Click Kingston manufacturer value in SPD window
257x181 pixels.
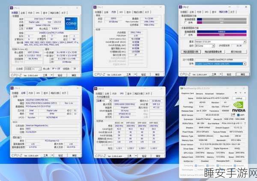[x=125, y=107]
